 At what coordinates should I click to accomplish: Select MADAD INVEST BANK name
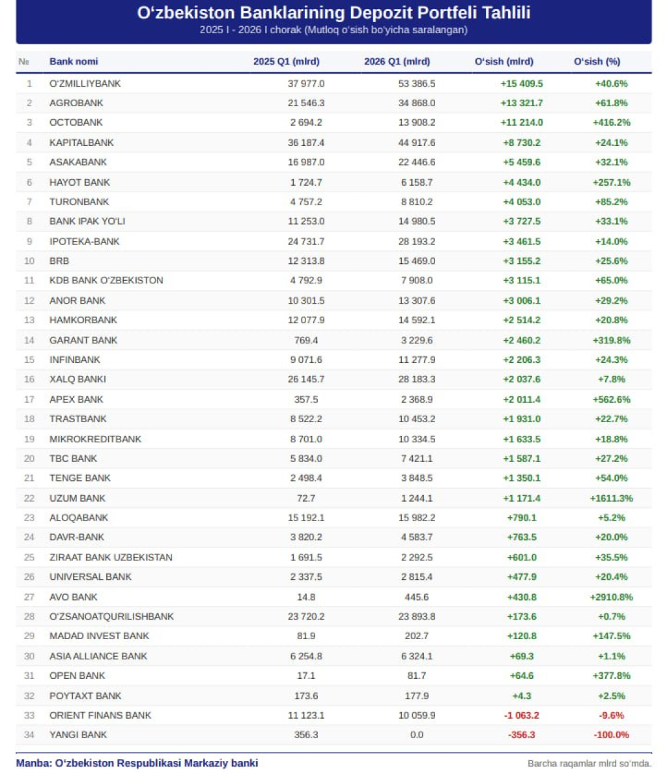coord(99,636)
